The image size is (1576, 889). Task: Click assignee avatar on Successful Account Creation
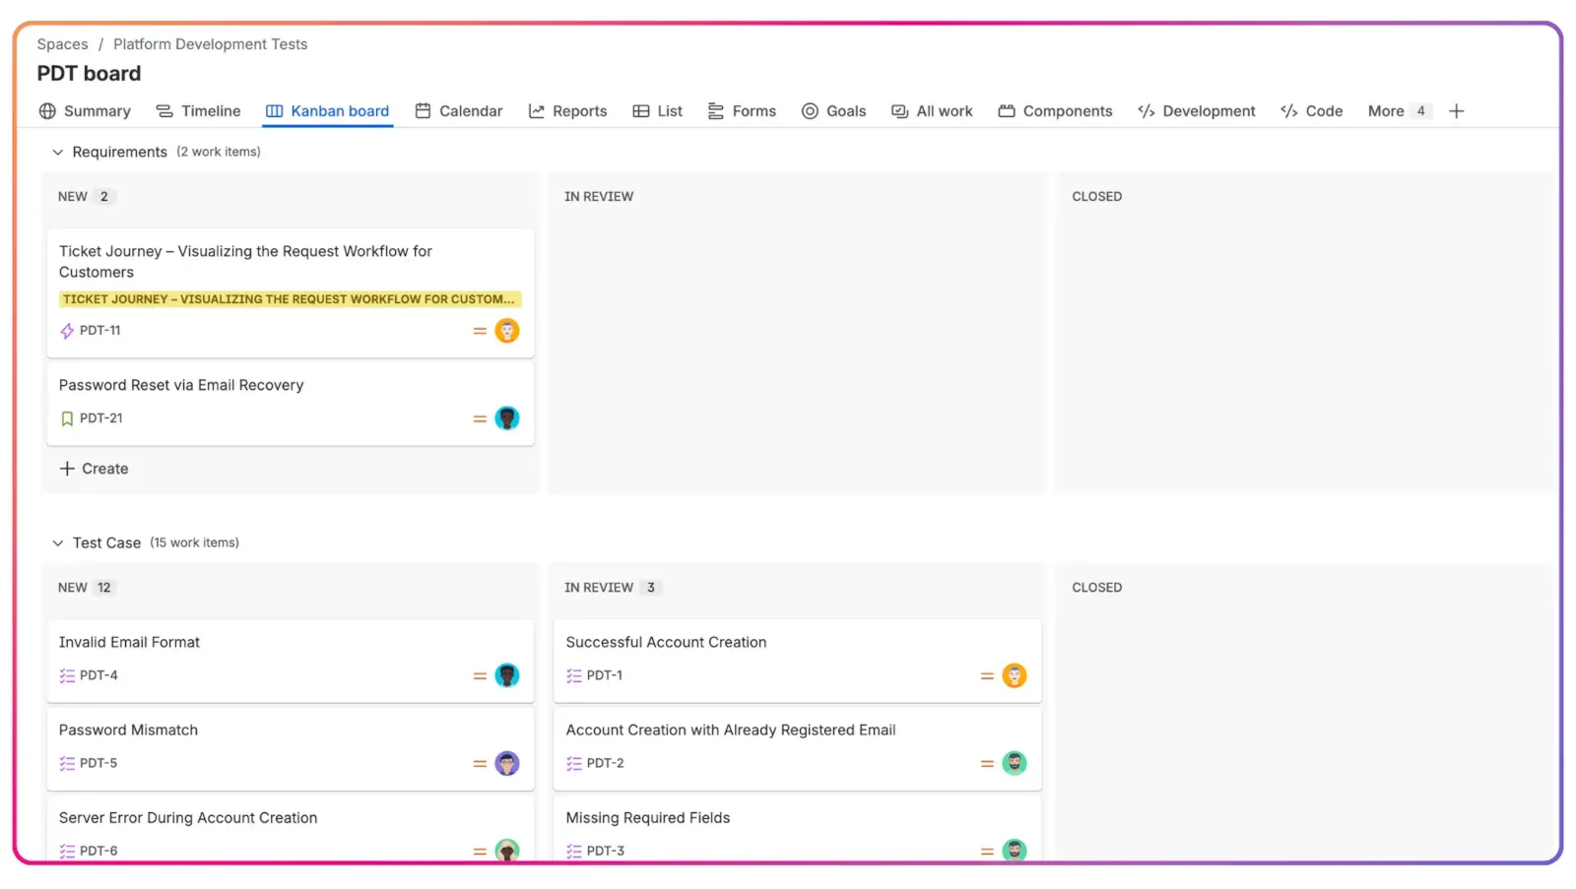point(1015,675)
